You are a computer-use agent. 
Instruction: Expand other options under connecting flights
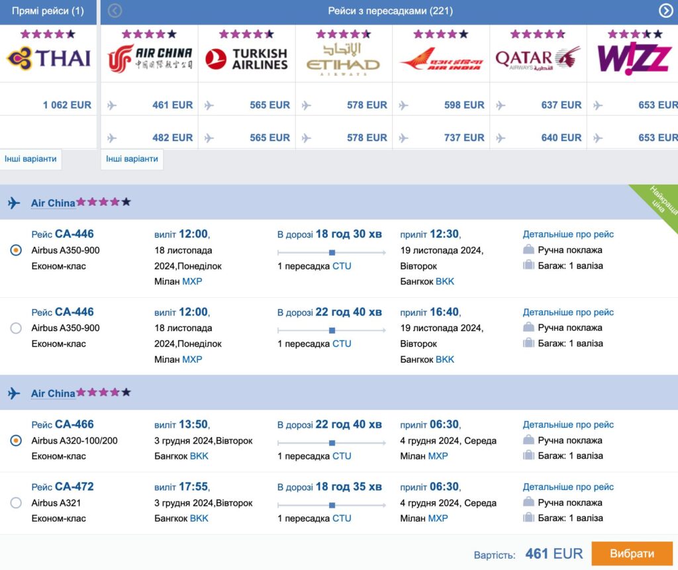tap(132, 159)
